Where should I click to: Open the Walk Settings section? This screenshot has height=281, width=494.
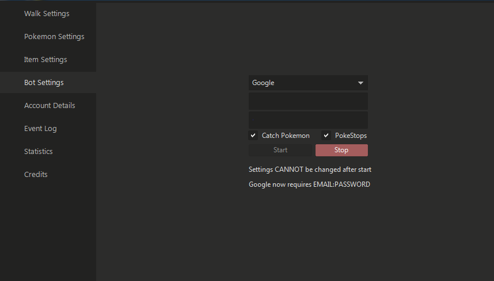click(x=47, y=14)
